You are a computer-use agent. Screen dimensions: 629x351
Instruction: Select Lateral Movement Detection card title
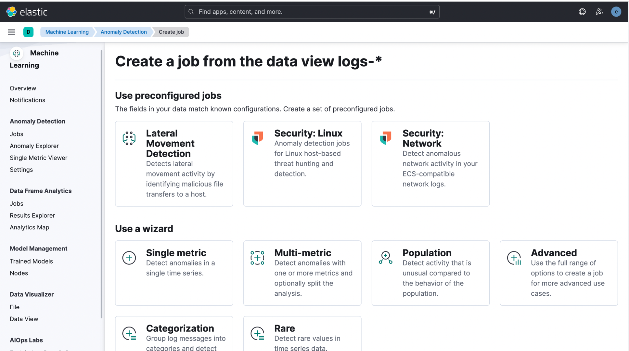(170, 143)
